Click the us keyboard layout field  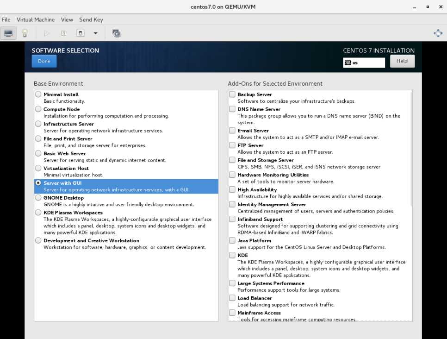coord(364,63)
